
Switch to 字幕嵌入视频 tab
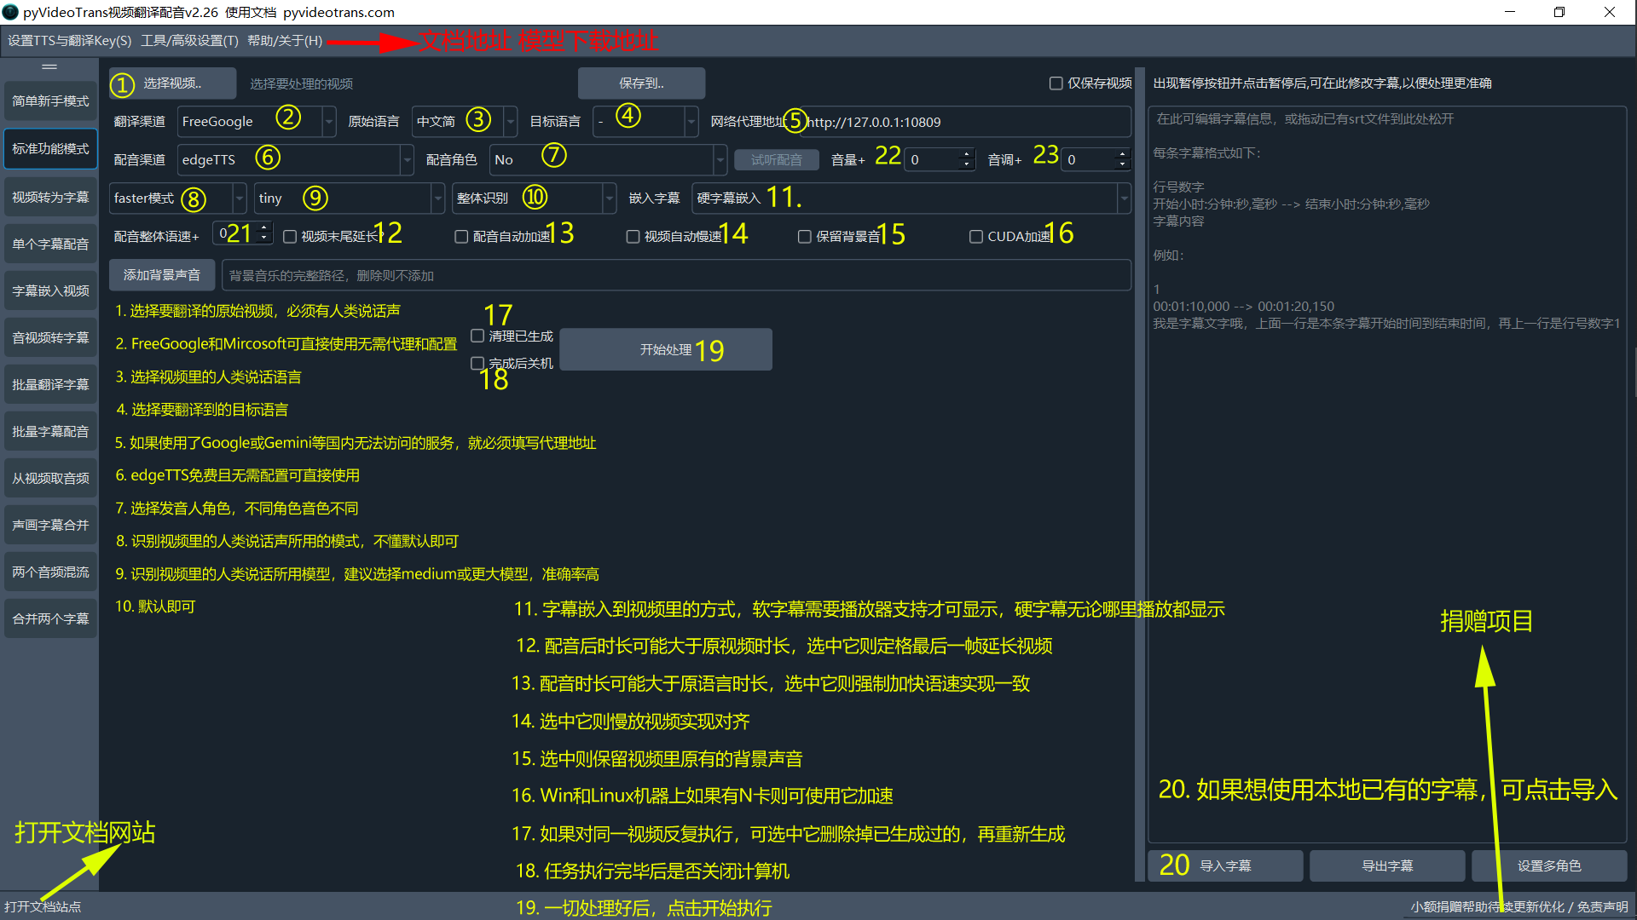coord(50,291)
